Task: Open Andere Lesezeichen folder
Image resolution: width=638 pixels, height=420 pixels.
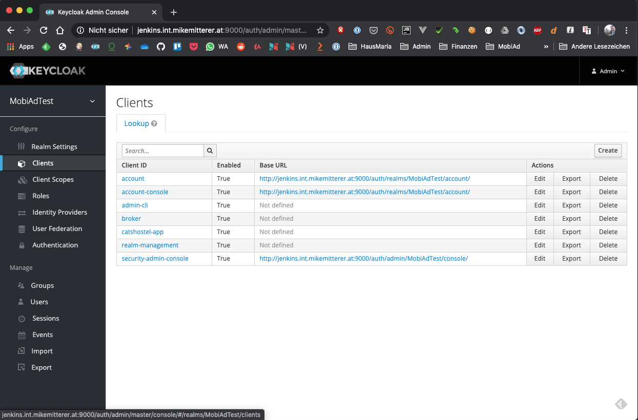Action: coord(594,46)
